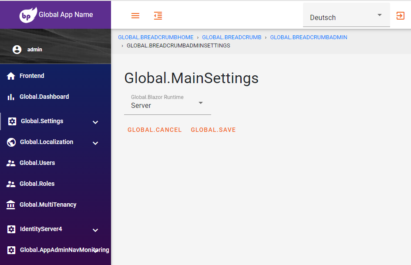Viewport: 411px width, 265px height.
Task: Follow the GLOBAL.BREADCRUMBHOME link
Action: click(155, 37)
